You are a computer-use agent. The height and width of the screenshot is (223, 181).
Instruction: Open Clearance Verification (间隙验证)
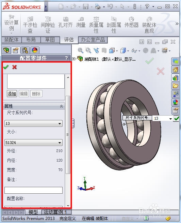(x=48, y=25)
